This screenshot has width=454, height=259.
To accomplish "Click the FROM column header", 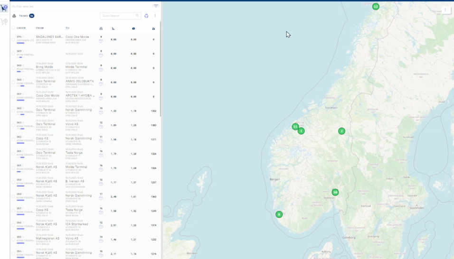I will pos(39,28).
